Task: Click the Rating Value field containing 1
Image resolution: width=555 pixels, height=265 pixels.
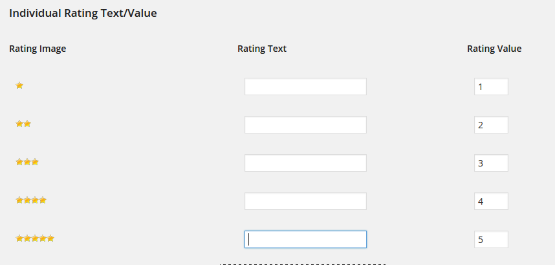Action: point(491,87)
